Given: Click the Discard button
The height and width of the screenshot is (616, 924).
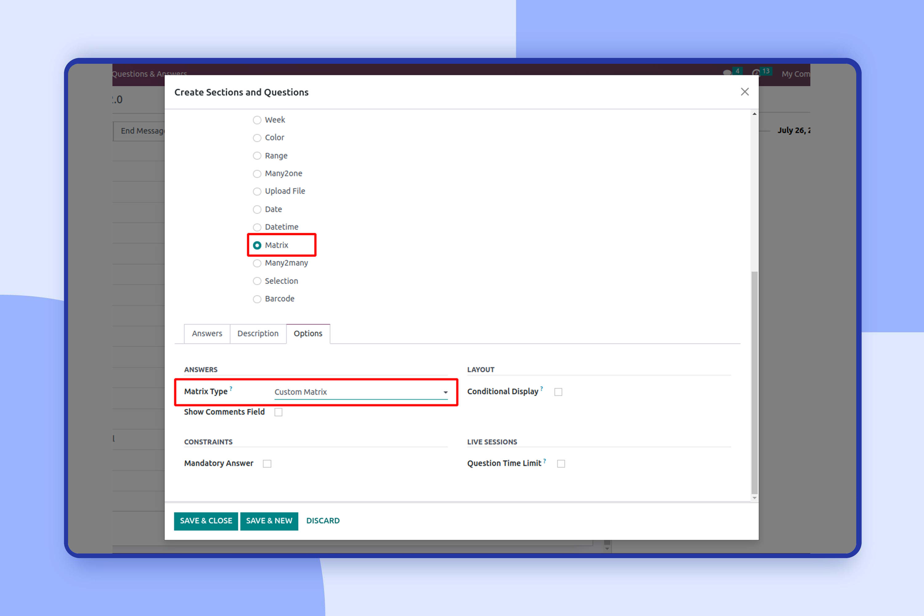Looking at the screenshot, I should click(x=323, y=521).
